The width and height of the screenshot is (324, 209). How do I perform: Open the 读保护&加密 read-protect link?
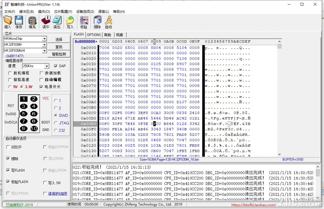(x=58, y=193)
